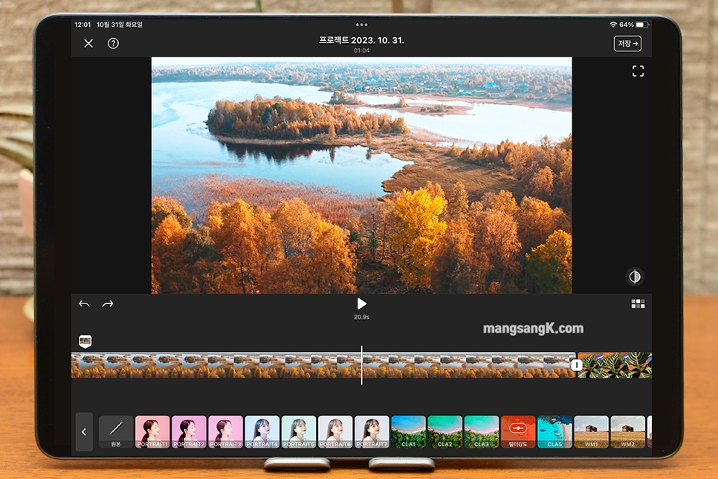718x479 pixels.
Task: Apply the CLA1 filter
Action: pos(409,432)
